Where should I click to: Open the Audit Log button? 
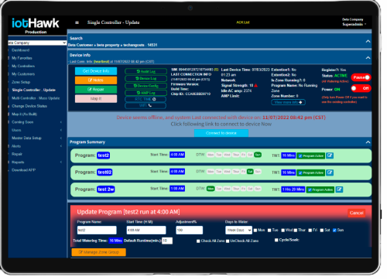coord(146,71)
